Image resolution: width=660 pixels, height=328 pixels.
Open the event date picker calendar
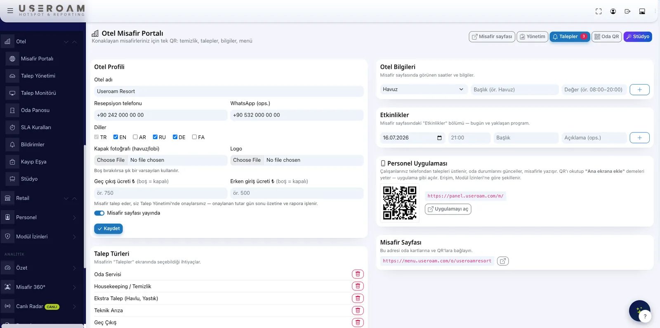439,138
